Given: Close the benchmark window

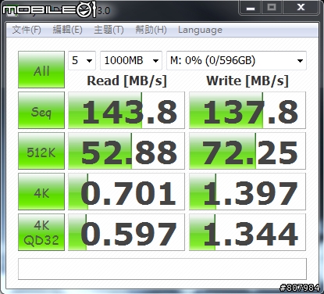Looking at the screenshot, I should [301, 8].
